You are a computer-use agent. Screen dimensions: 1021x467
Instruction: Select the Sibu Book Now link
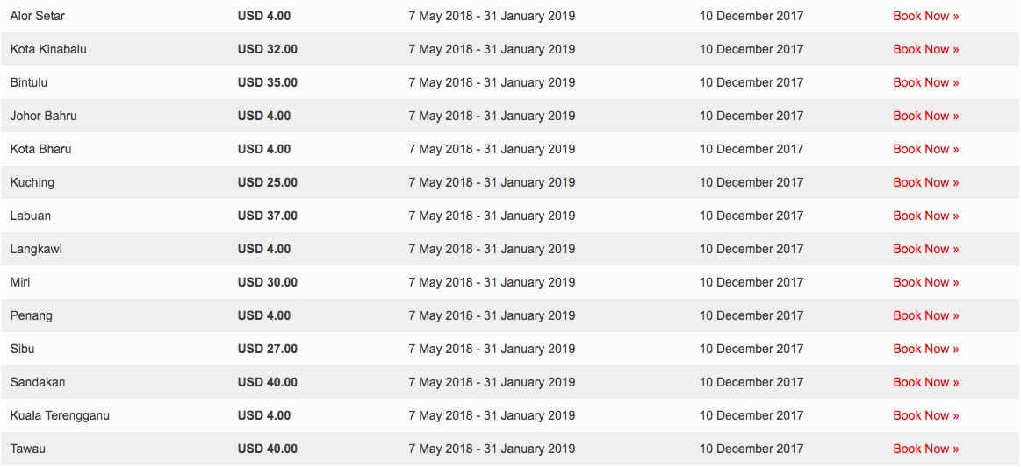tap(925, 349)
